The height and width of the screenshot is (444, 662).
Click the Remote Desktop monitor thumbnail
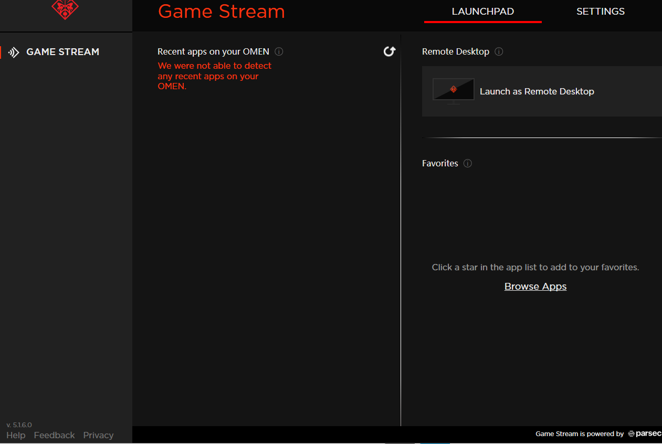pos(454,91)
